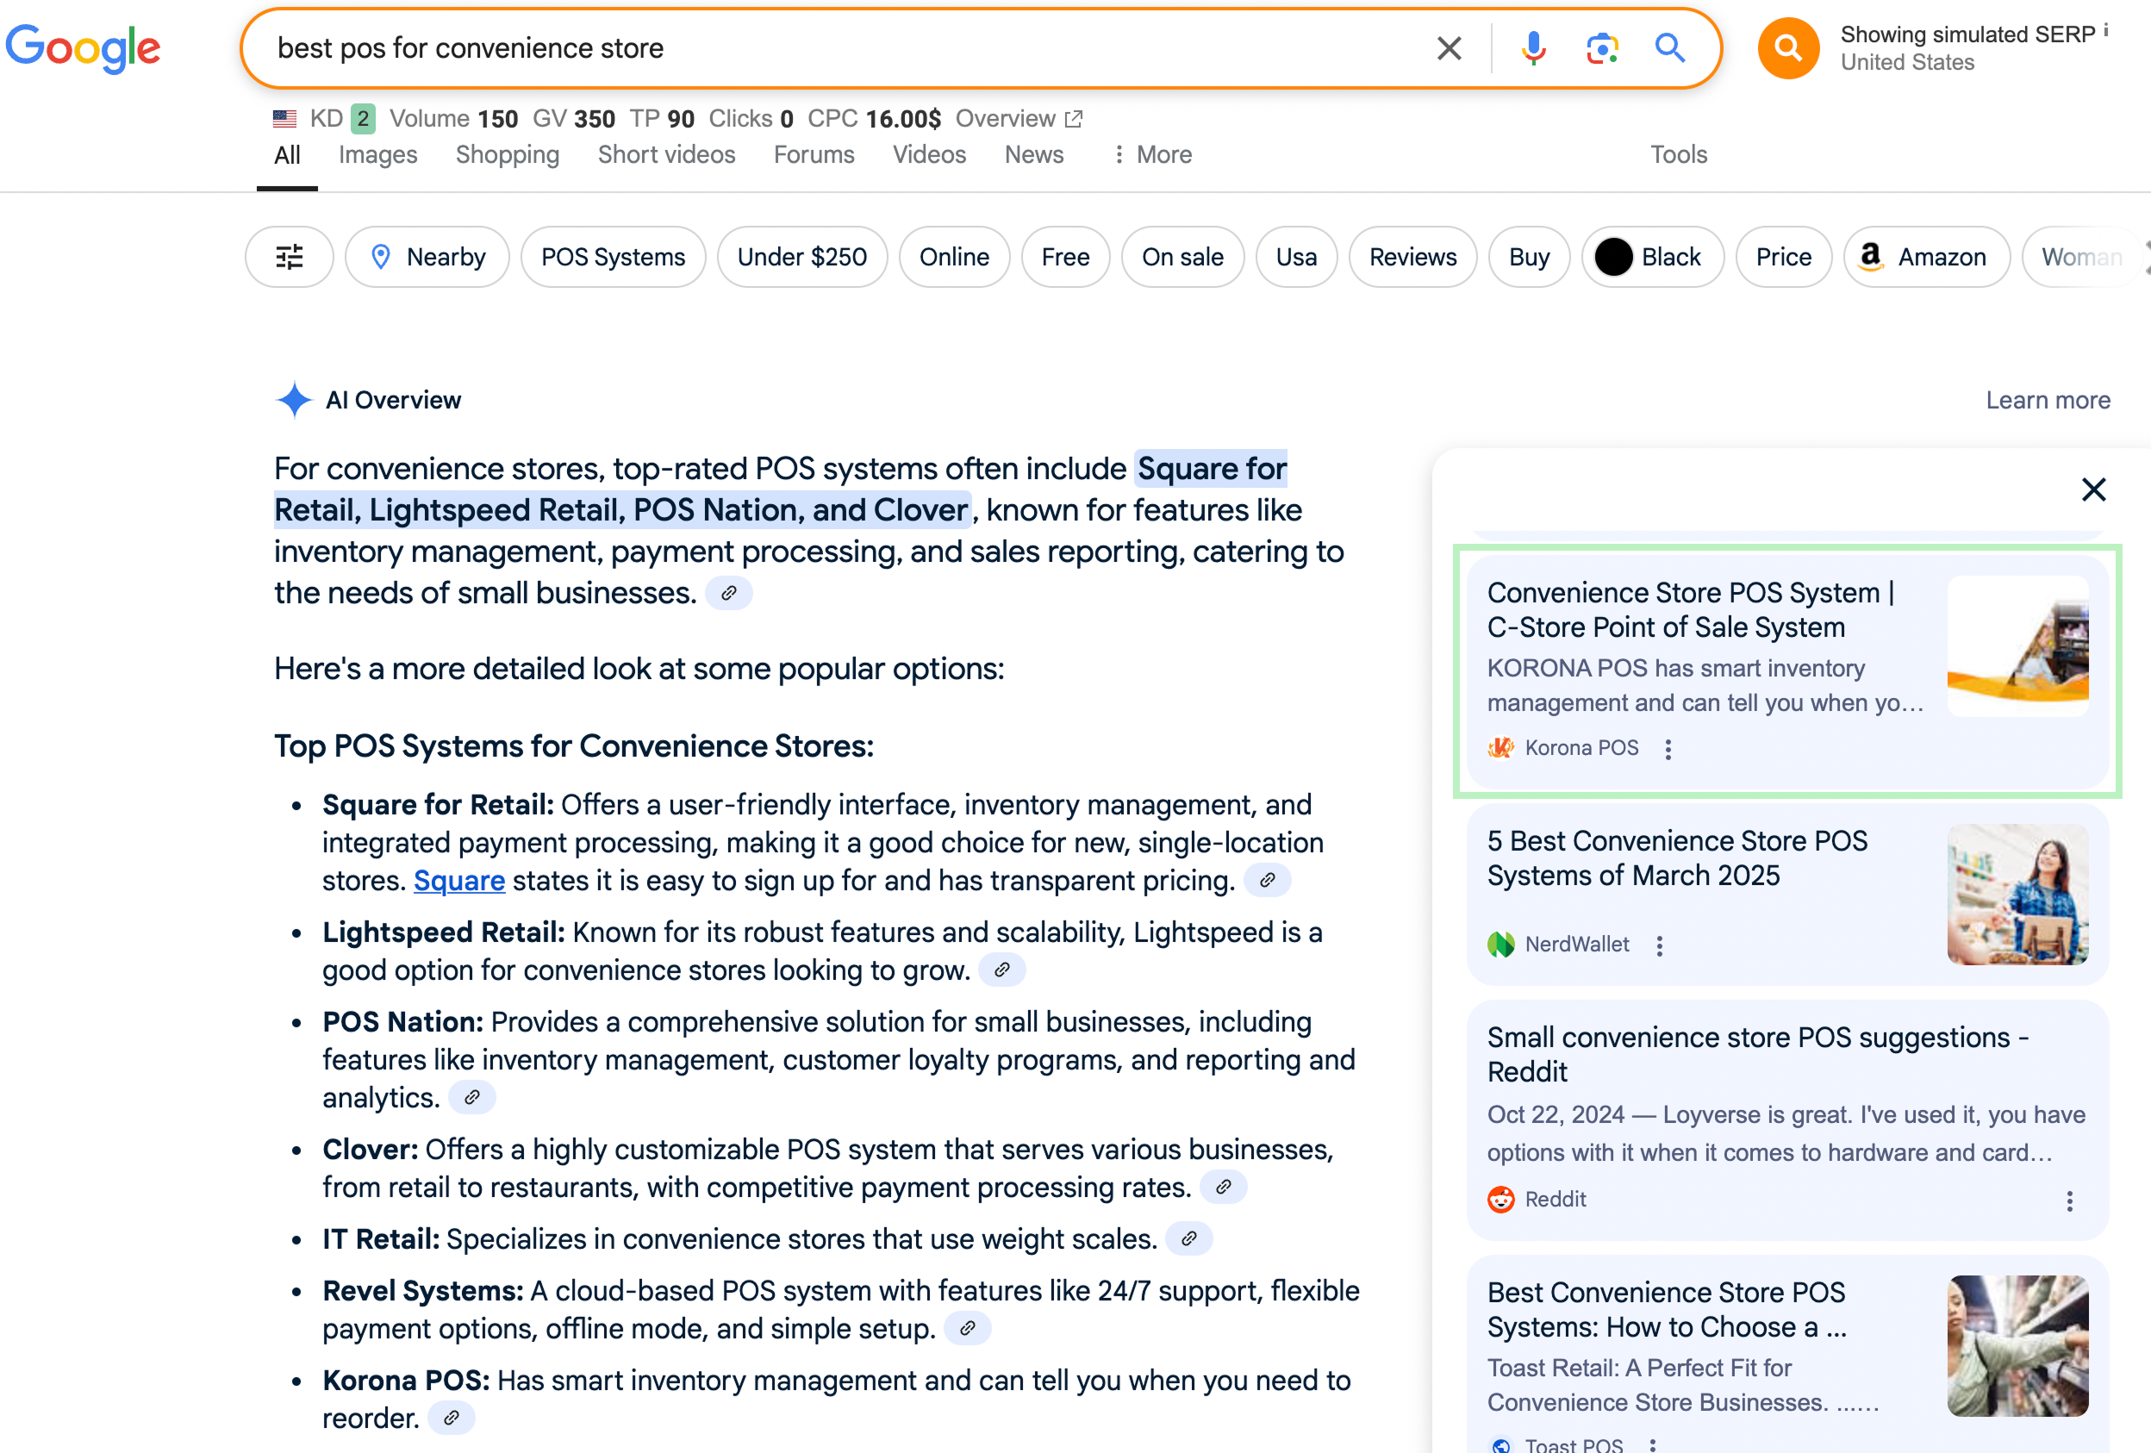Viewport: 2151px width, 1453px height.
Task: Open the filter settings sliders chip
Action: coord(290,258)
